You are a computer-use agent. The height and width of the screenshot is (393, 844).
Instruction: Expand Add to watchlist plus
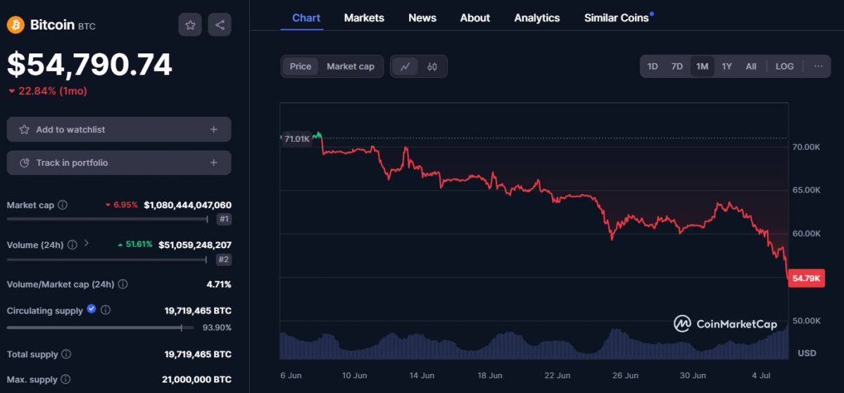pyautogui.click(x=214, y=129)
